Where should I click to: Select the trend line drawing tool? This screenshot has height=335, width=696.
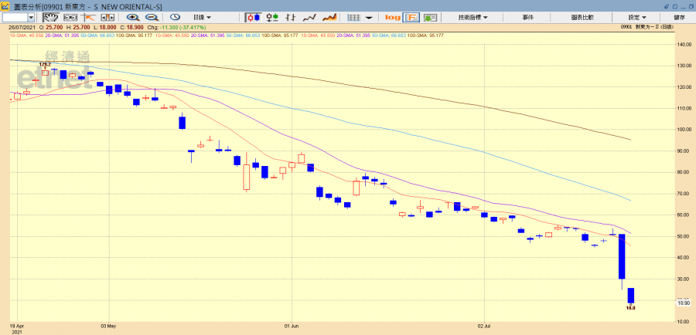(89, 17)
